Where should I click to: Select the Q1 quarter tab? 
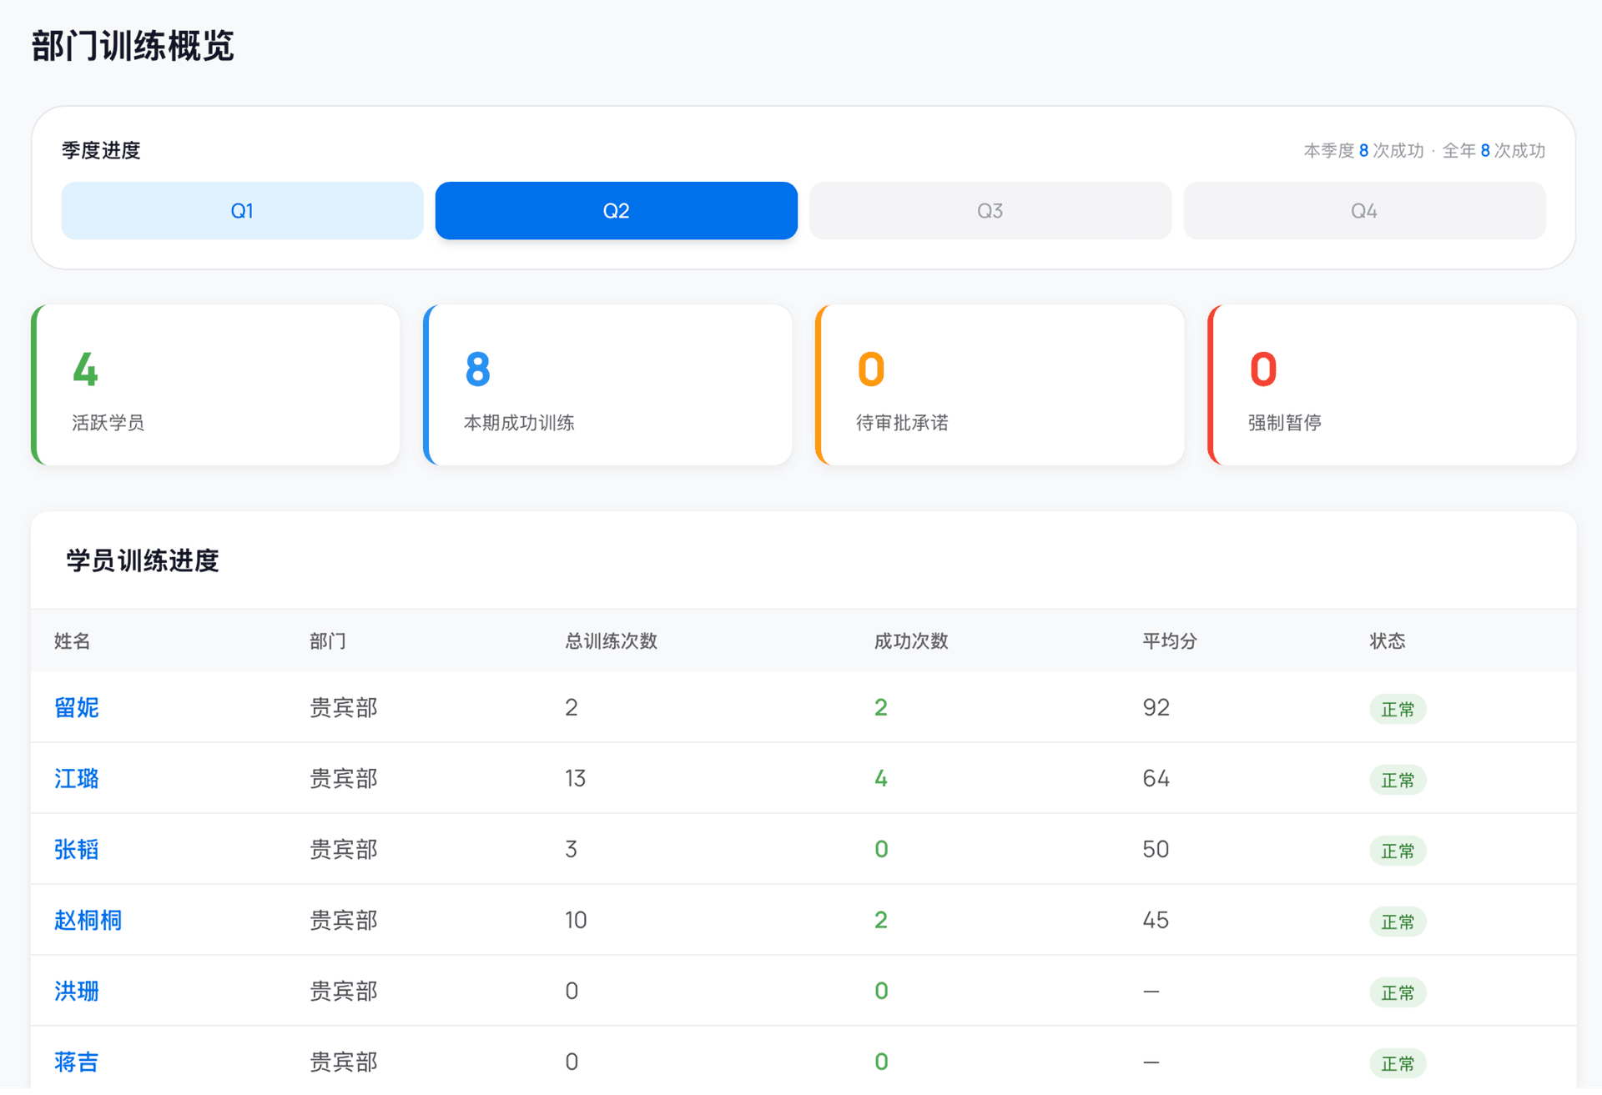click(242, 211)
